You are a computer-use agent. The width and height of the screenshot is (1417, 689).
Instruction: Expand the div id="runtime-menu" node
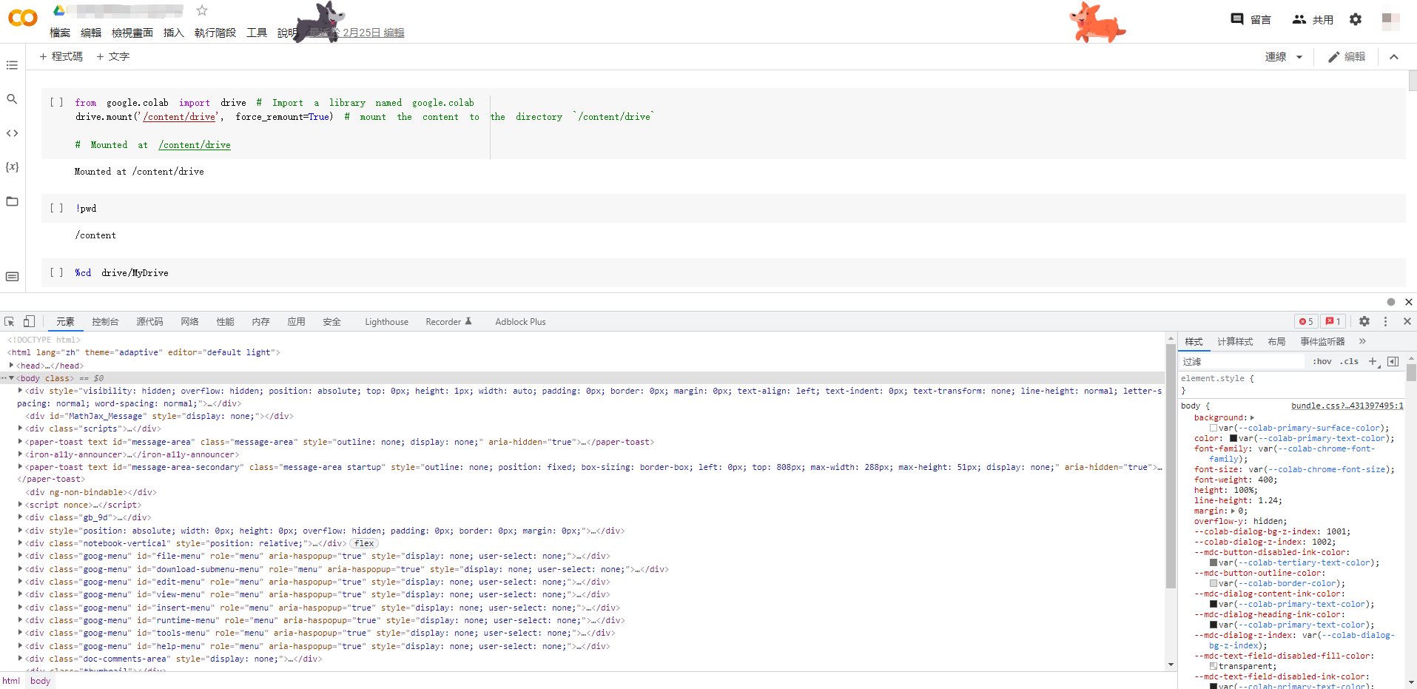(20, 620)
